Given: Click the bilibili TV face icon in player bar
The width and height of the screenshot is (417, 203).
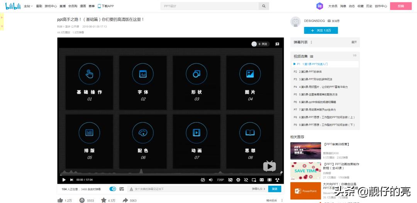Looking at the screenshot, I should (x=203, y=180).
